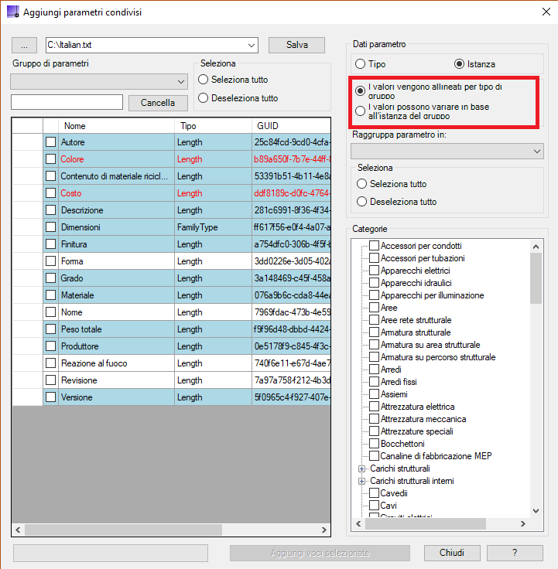Click the Tipo column header
This screenshot has height=569, width=558.
[214, 126]
